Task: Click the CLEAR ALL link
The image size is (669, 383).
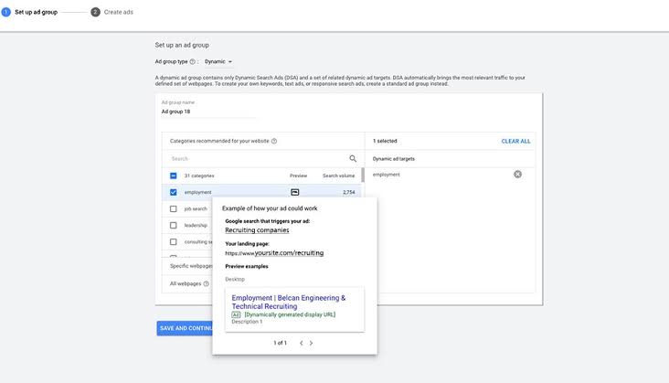Action: click(x=515, y=141)
